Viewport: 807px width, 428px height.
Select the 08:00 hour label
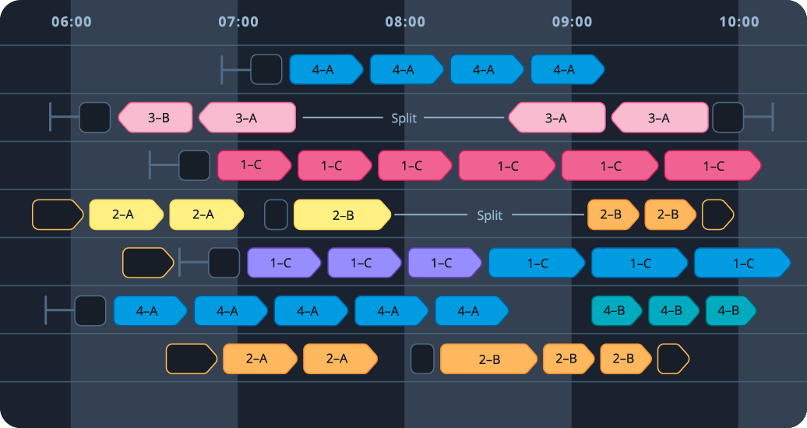405,22
